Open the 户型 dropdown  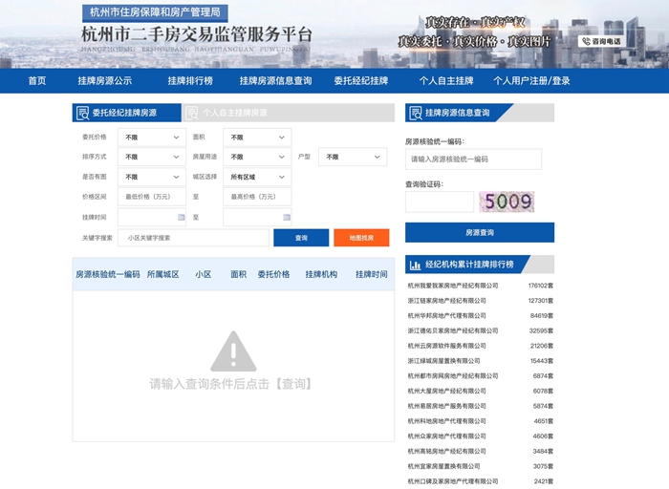(353, 157)
